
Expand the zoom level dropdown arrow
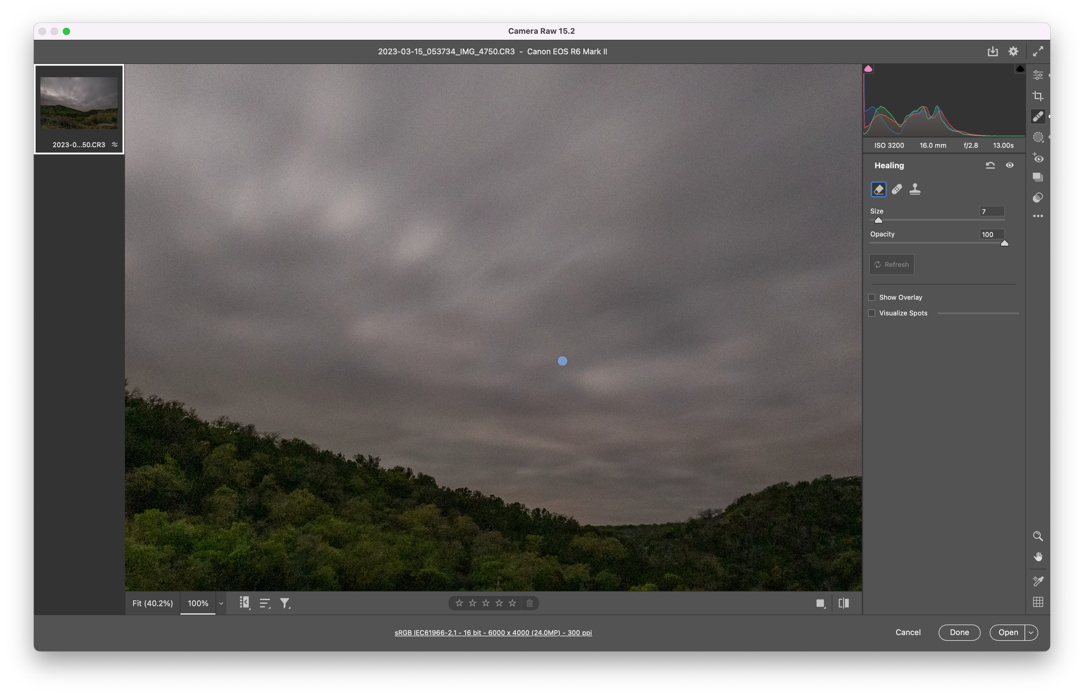(221, 603)
